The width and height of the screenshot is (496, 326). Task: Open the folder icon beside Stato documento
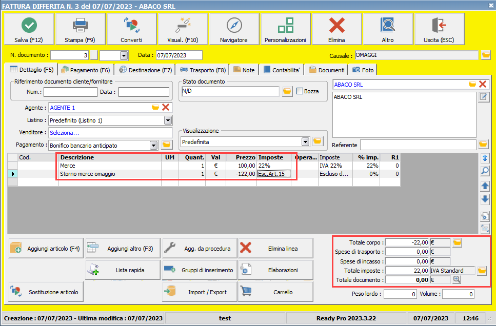(x=287, y=91)
